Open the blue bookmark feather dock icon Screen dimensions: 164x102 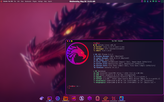tap(122, 98)
